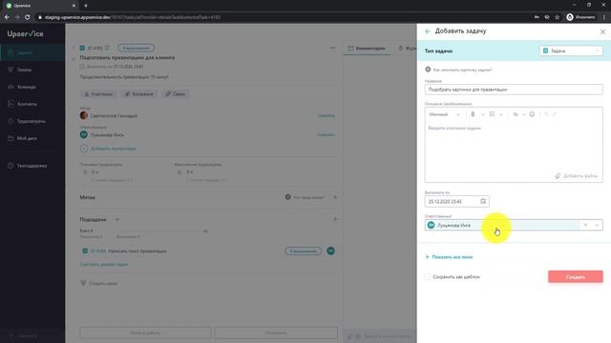Switch to the partially hidden Журнал tab

pyautogui.click(x=407, y=49)
